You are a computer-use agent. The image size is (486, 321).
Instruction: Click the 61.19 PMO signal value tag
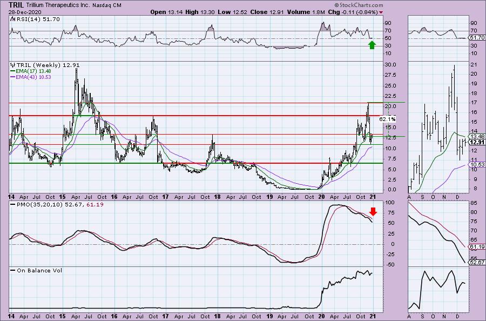coord(477,247)
